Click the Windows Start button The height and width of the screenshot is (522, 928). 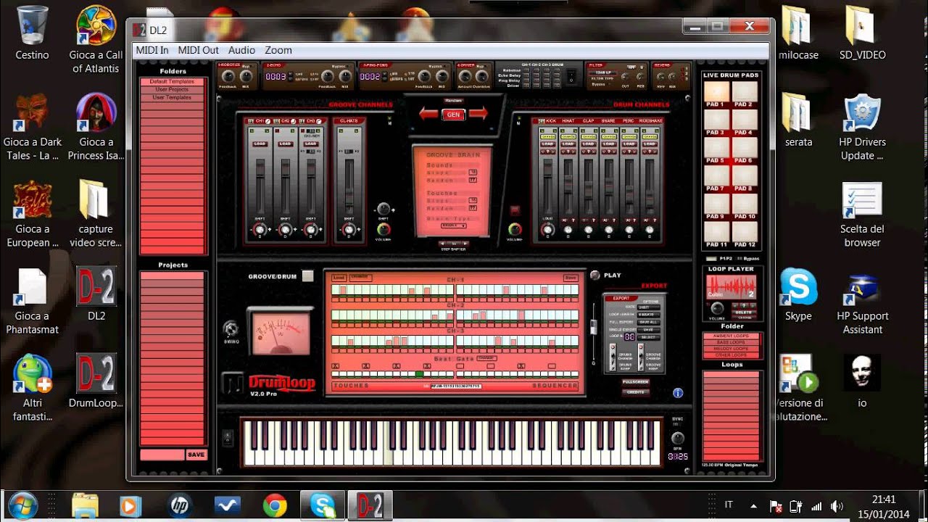pos(23,505)
